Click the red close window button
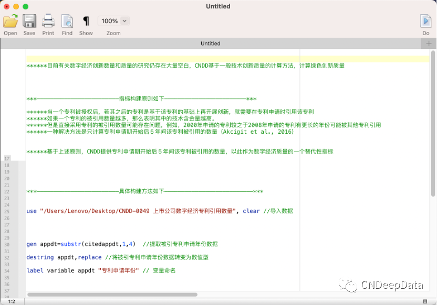This screenshot has height=305, width=437. 7,6
